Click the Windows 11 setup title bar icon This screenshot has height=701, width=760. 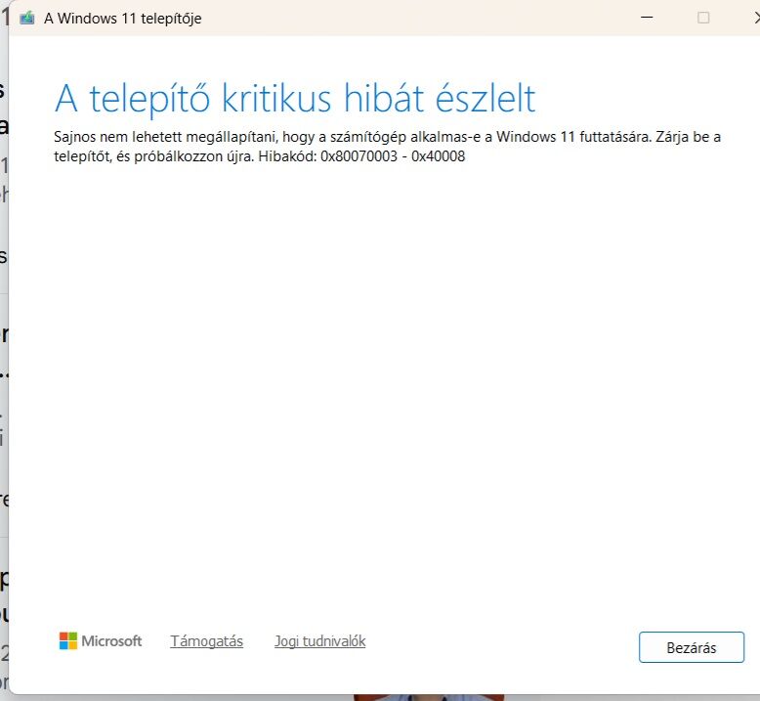point(27,19)
